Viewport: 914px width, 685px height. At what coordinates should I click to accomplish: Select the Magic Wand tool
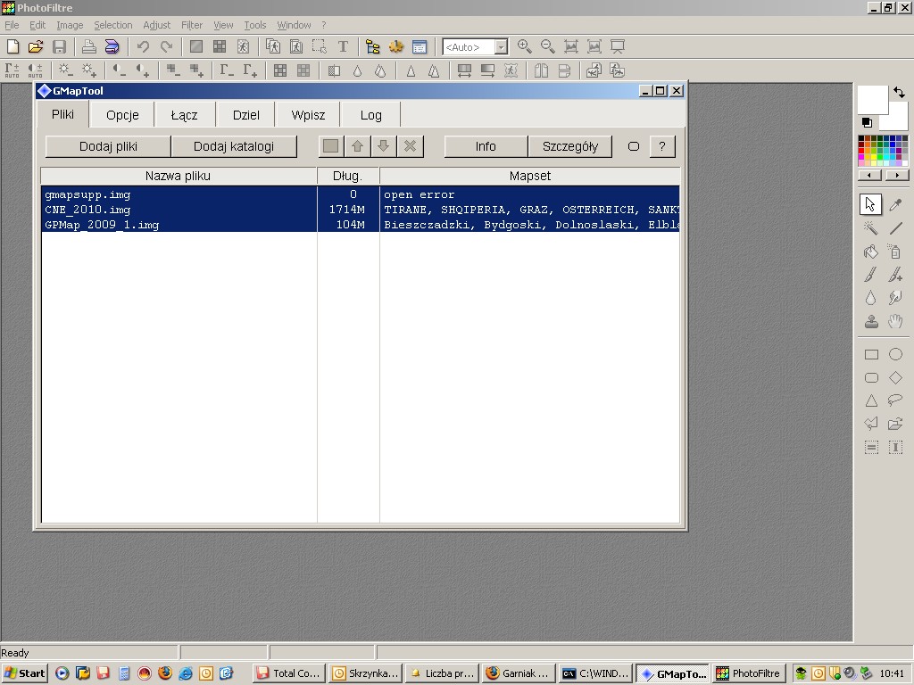click(x=871, y=228)
